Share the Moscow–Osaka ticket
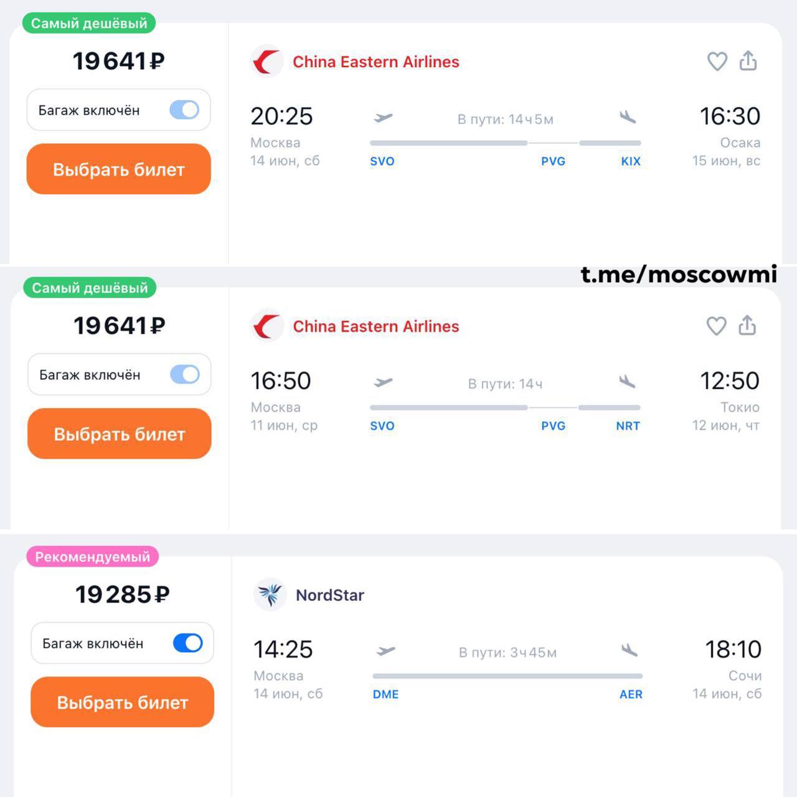The height and width of the screenshot is (797, 797). coord(748,60)
